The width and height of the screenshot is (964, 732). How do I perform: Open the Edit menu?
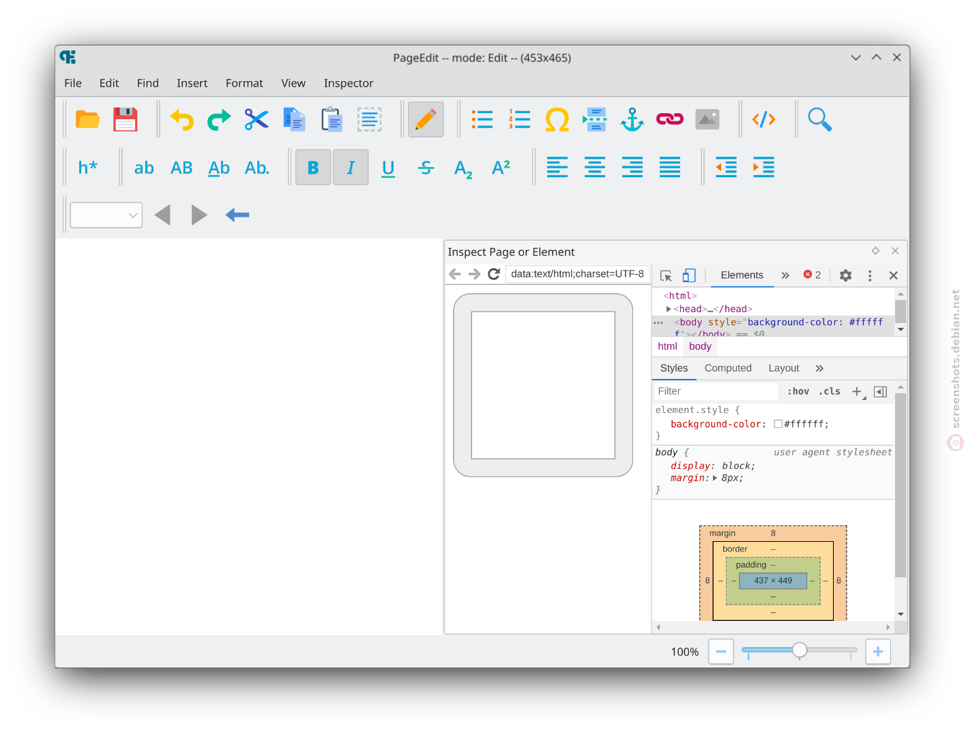click(x=109, y=83)
